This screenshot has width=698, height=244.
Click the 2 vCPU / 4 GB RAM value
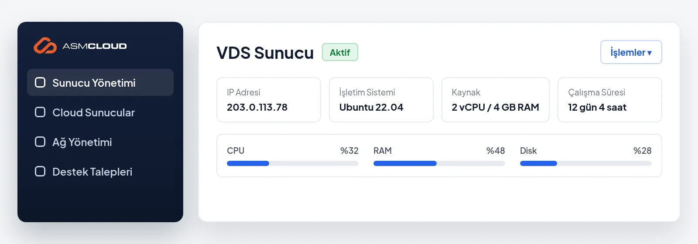[495, 107]
